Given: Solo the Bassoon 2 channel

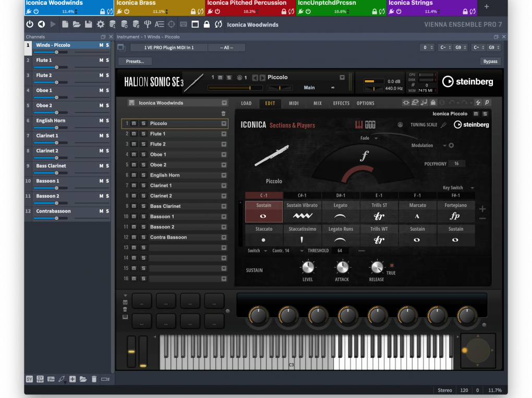Looking at the screenshot, I should click(107, 196).
